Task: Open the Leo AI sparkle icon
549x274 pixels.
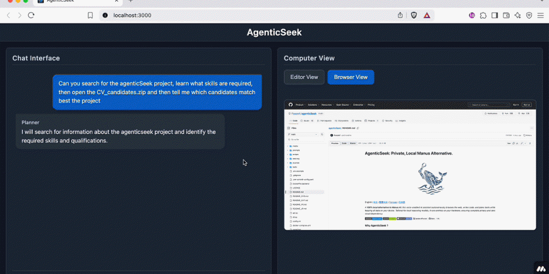Action: [518, 15]
